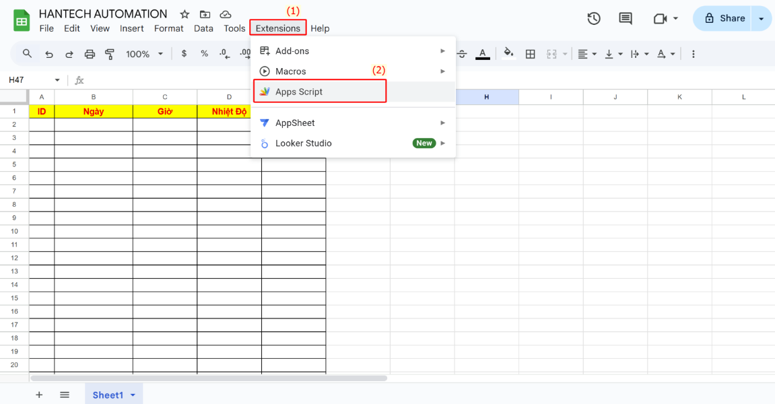
Task: Open the comments panel icon
Action: 626,19
